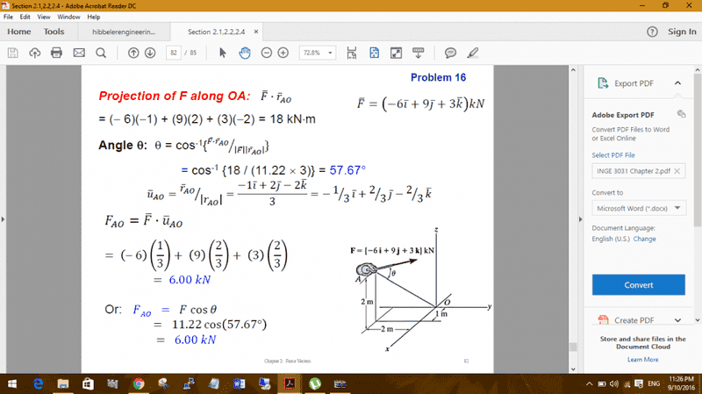This screenshot has width=702, height=394.
Task: Click the Change document language link
Action: [x=645, y=239]
